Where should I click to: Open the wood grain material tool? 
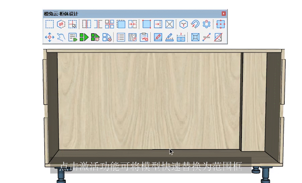(133, 37)
